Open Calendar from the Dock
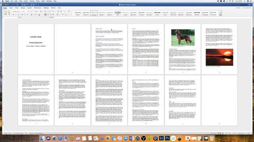 tap(78, 138)
